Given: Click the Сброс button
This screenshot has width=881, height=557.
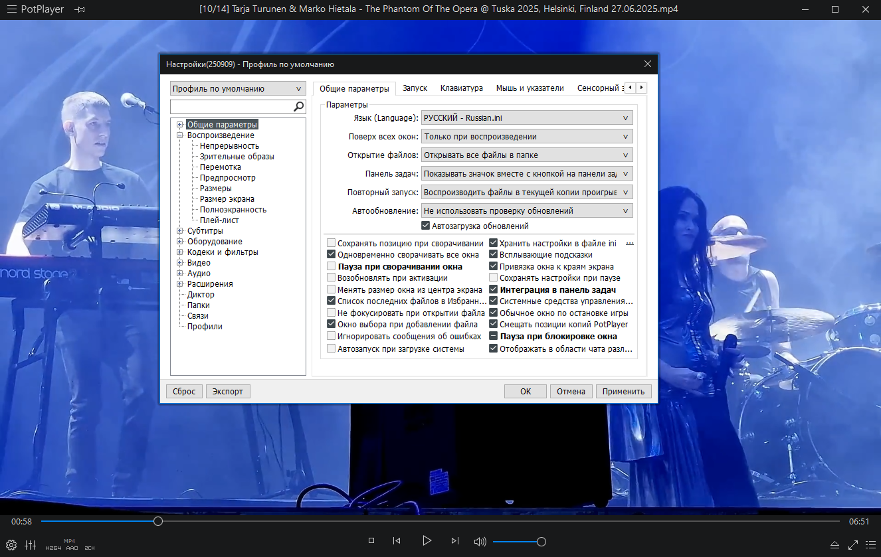Looking at the screenshot, I should point(184,391).
